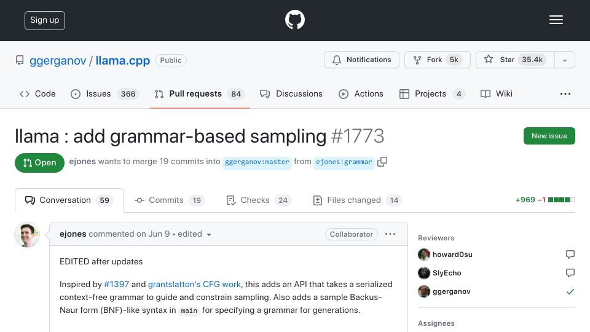Click the Fork count 5k
Image resolution: width=590 pixels, height=332 pixels.
pos(454,60)
